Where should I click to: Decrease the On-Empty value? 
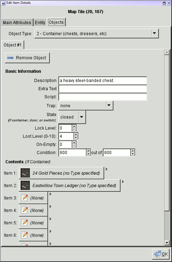click(x=74, y=146)
